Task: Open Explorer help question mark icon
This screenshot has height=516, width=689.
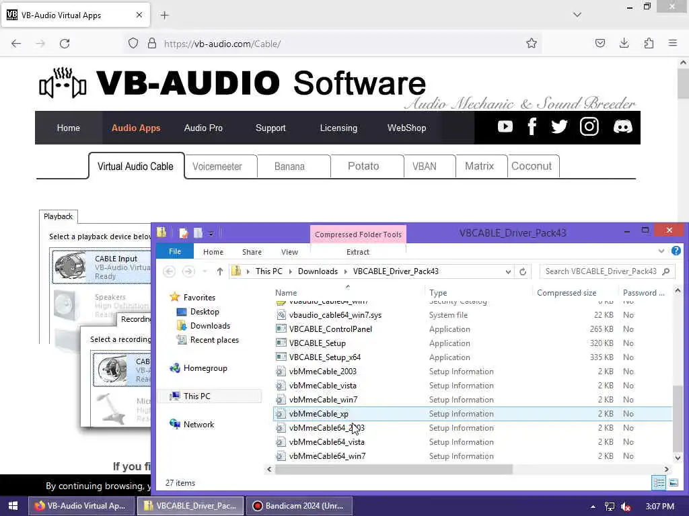Action: click(x=676, y=251)
